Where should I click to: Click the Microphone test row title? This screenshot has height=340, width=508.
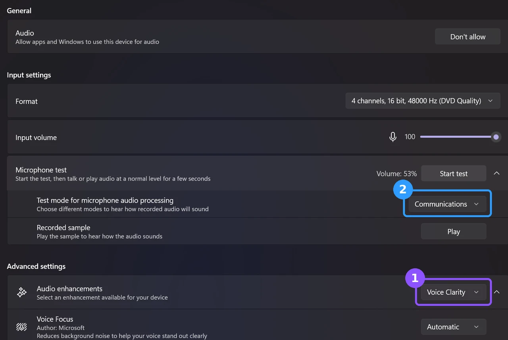click(41, 170)
